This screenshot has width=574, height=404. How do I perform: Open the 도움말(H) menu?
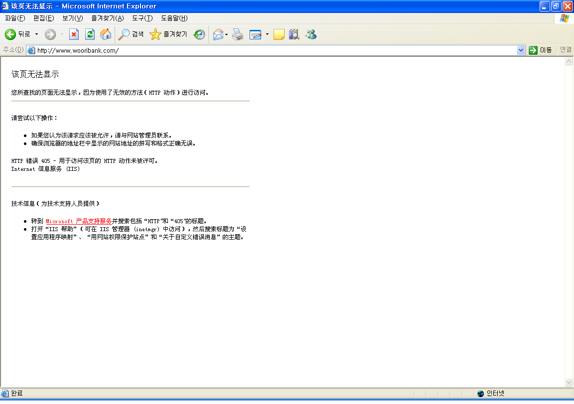point(174,18)
